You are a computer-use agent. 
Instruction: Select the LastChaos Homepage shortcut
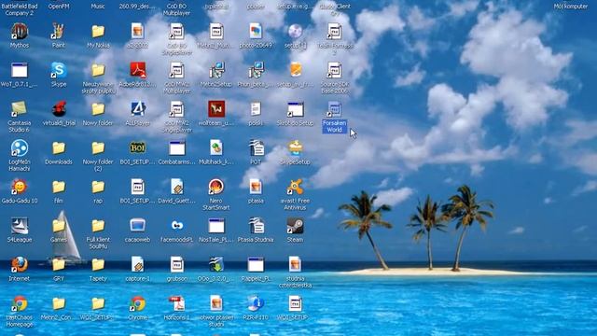(19, 303)
